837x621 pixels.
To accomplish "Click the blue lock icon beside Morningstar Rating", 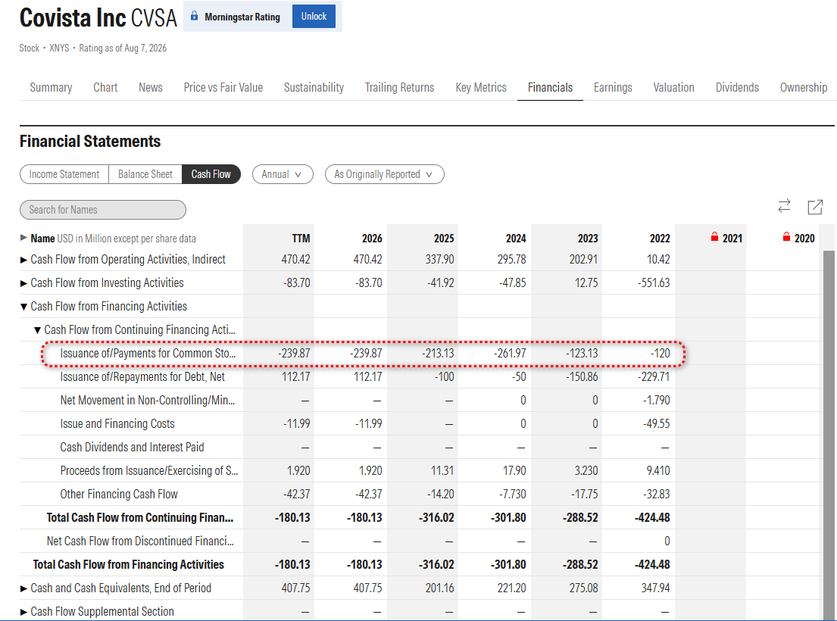I will pyautogui.click(x=195, y=16).
